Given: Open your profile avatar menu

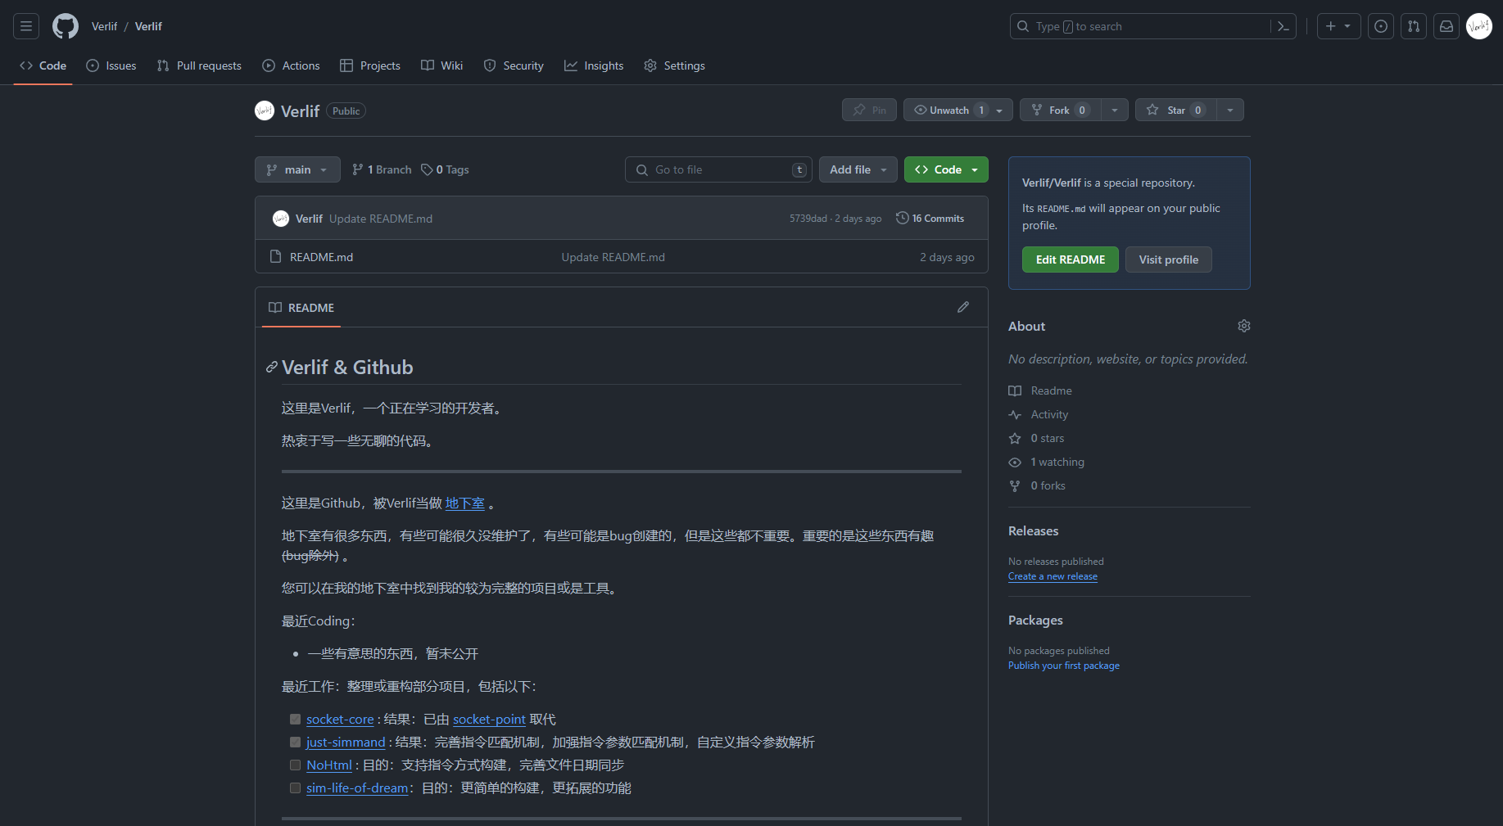Looking at the screenshot, I should [1479, 25].
